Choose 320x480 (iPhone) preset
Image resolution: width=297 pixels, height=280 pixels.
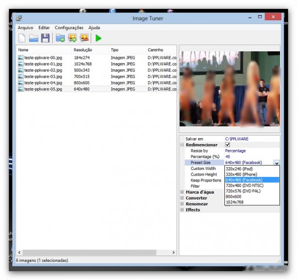252,174
